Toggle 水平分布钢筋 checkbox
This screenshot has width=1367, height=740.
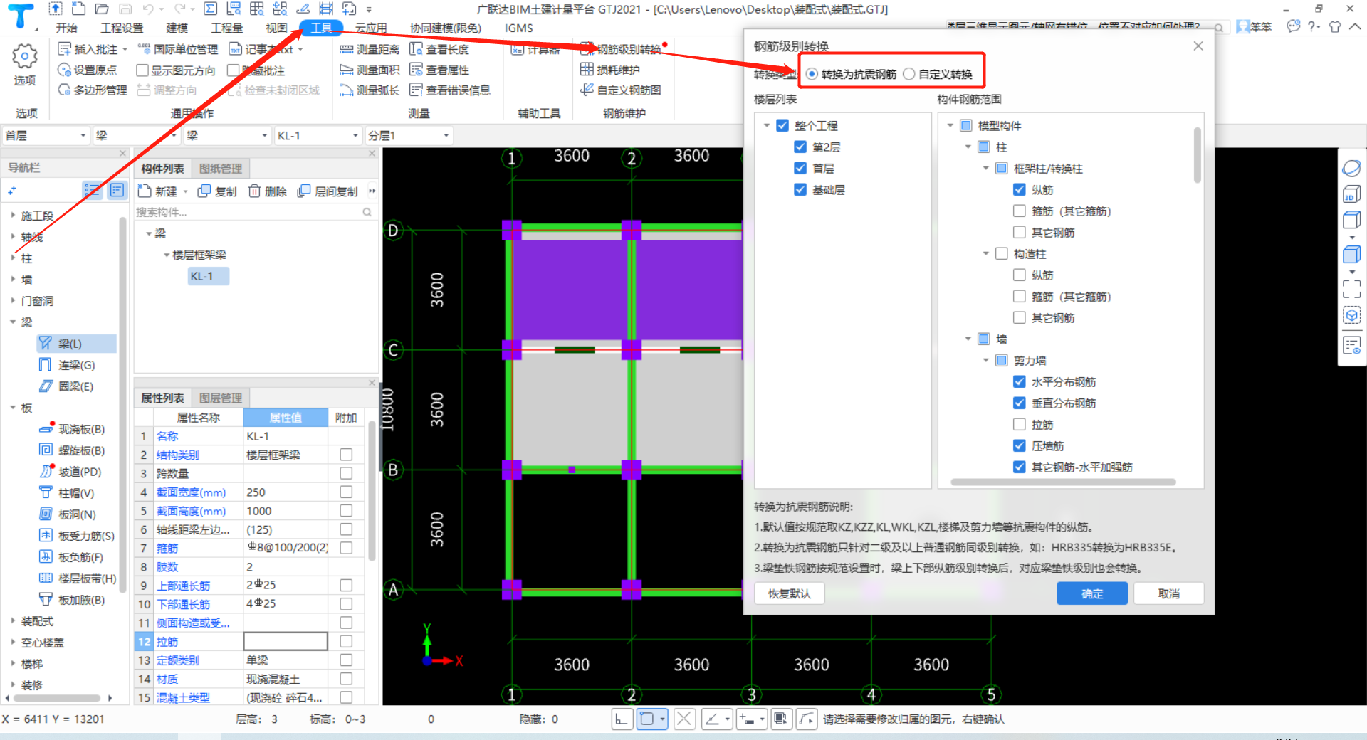[1020, 382]
